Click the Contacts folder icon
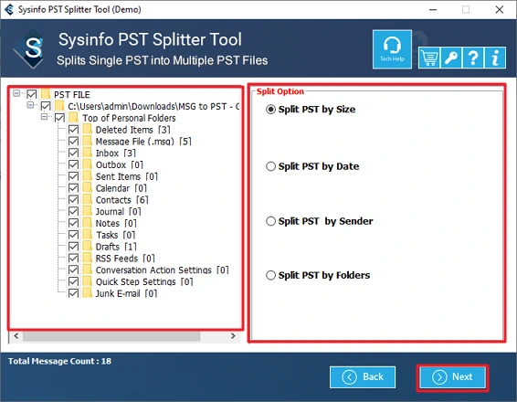The height and width of the screenshot is (402, 517). [87, 199]
